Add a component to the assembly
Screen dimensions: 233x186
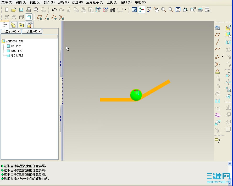[x=228, y=27]
